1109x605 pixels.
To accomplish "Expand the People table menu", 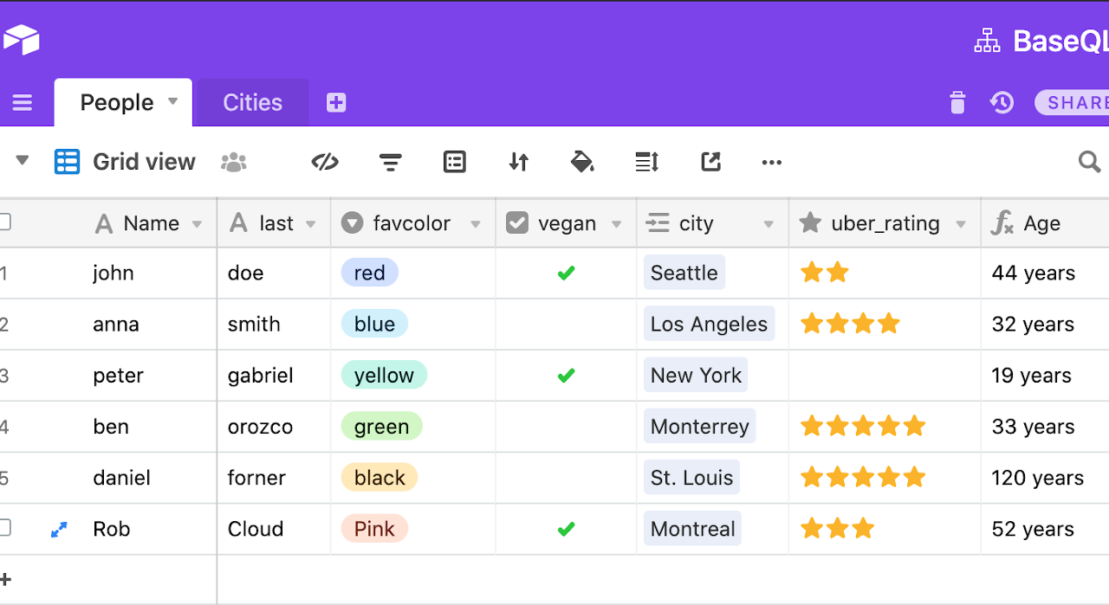I will coord(172,102).
